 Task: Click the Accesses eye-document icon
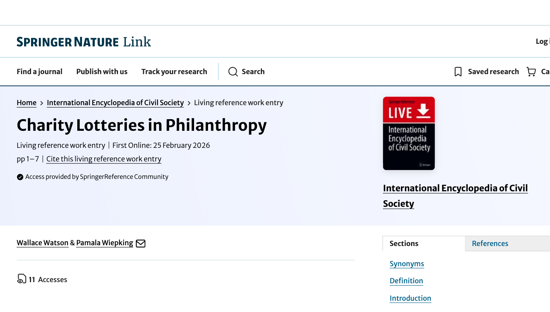[x=22, y=279]
